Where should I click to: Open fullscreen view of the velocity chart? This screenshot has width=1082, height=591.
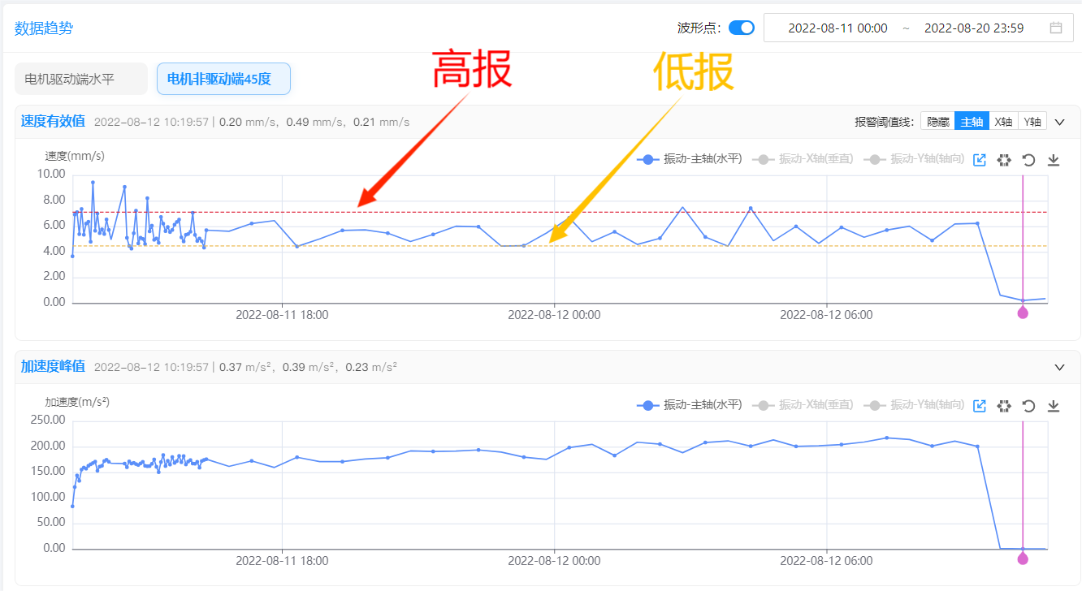tap(979, 160)
